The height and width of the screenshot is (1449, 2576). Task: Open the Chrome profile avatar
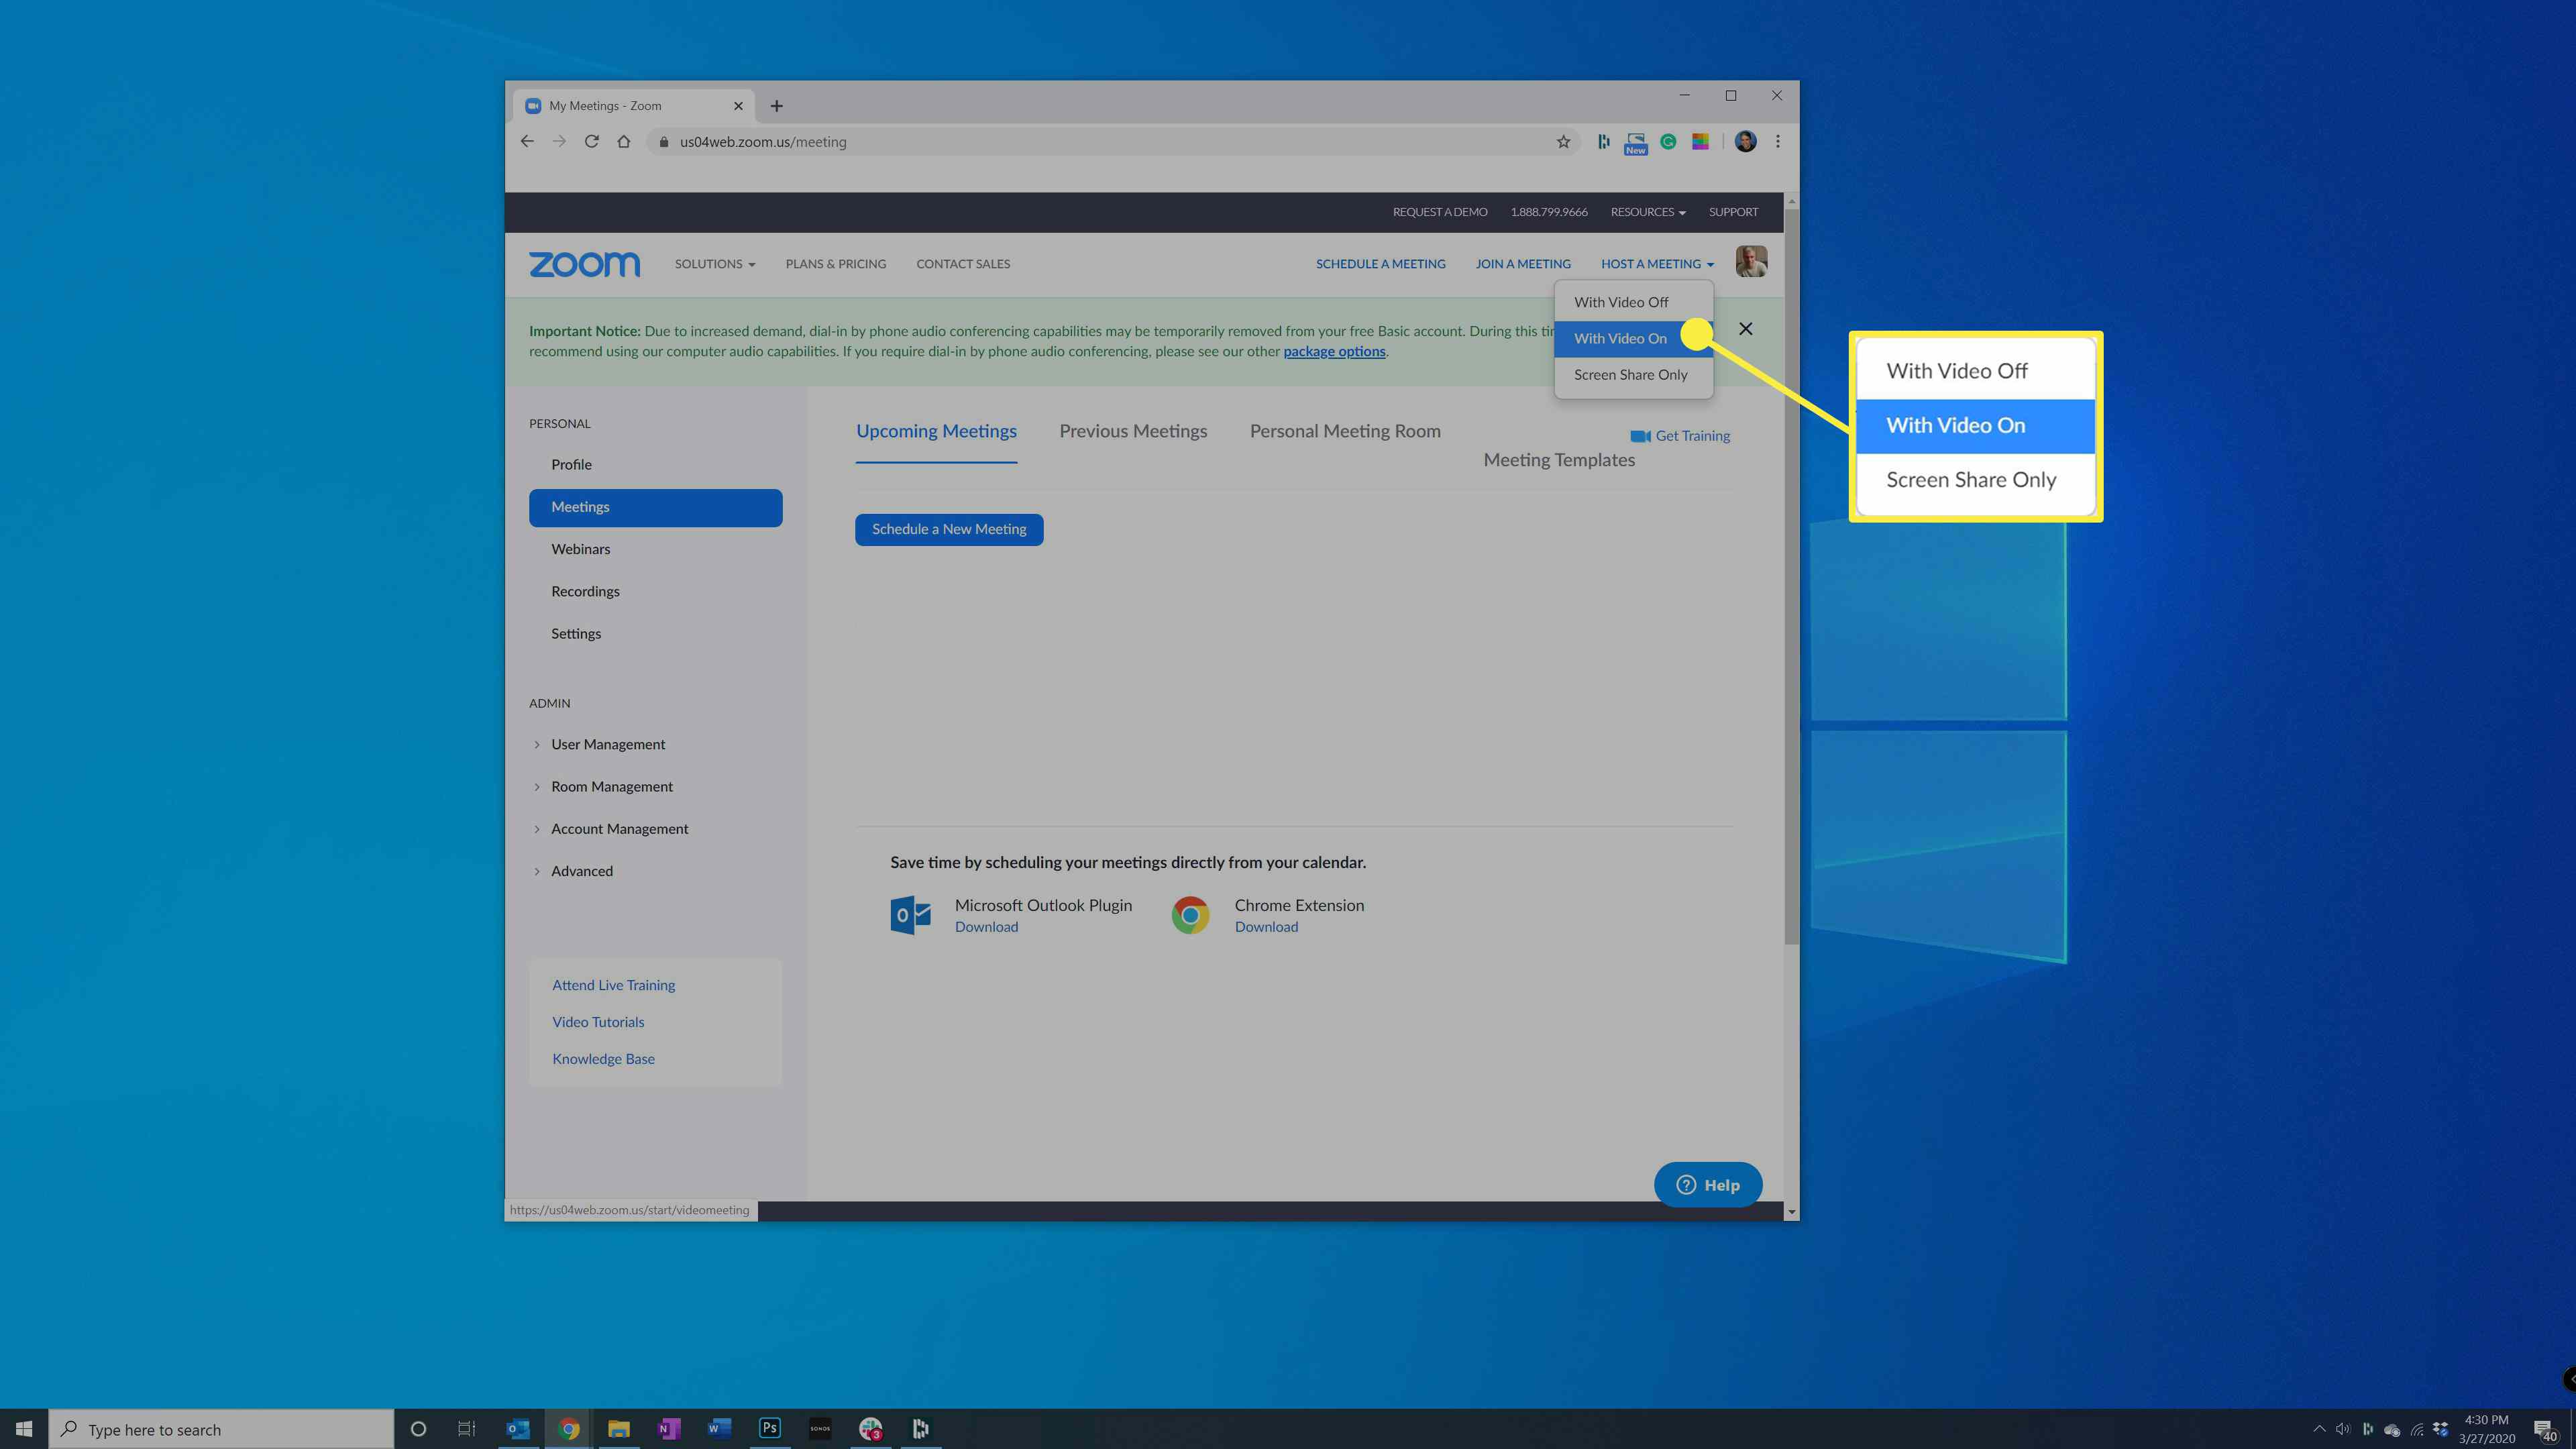1745,142
